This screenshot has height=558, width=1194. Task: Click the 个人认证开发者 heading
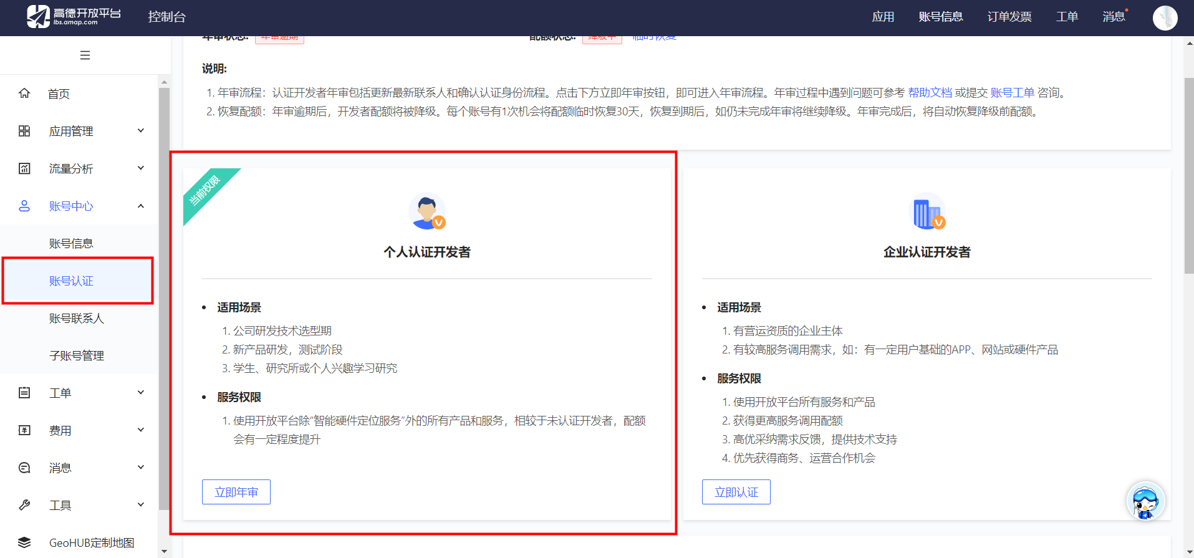pyautogui.click(x=427, y=252)
